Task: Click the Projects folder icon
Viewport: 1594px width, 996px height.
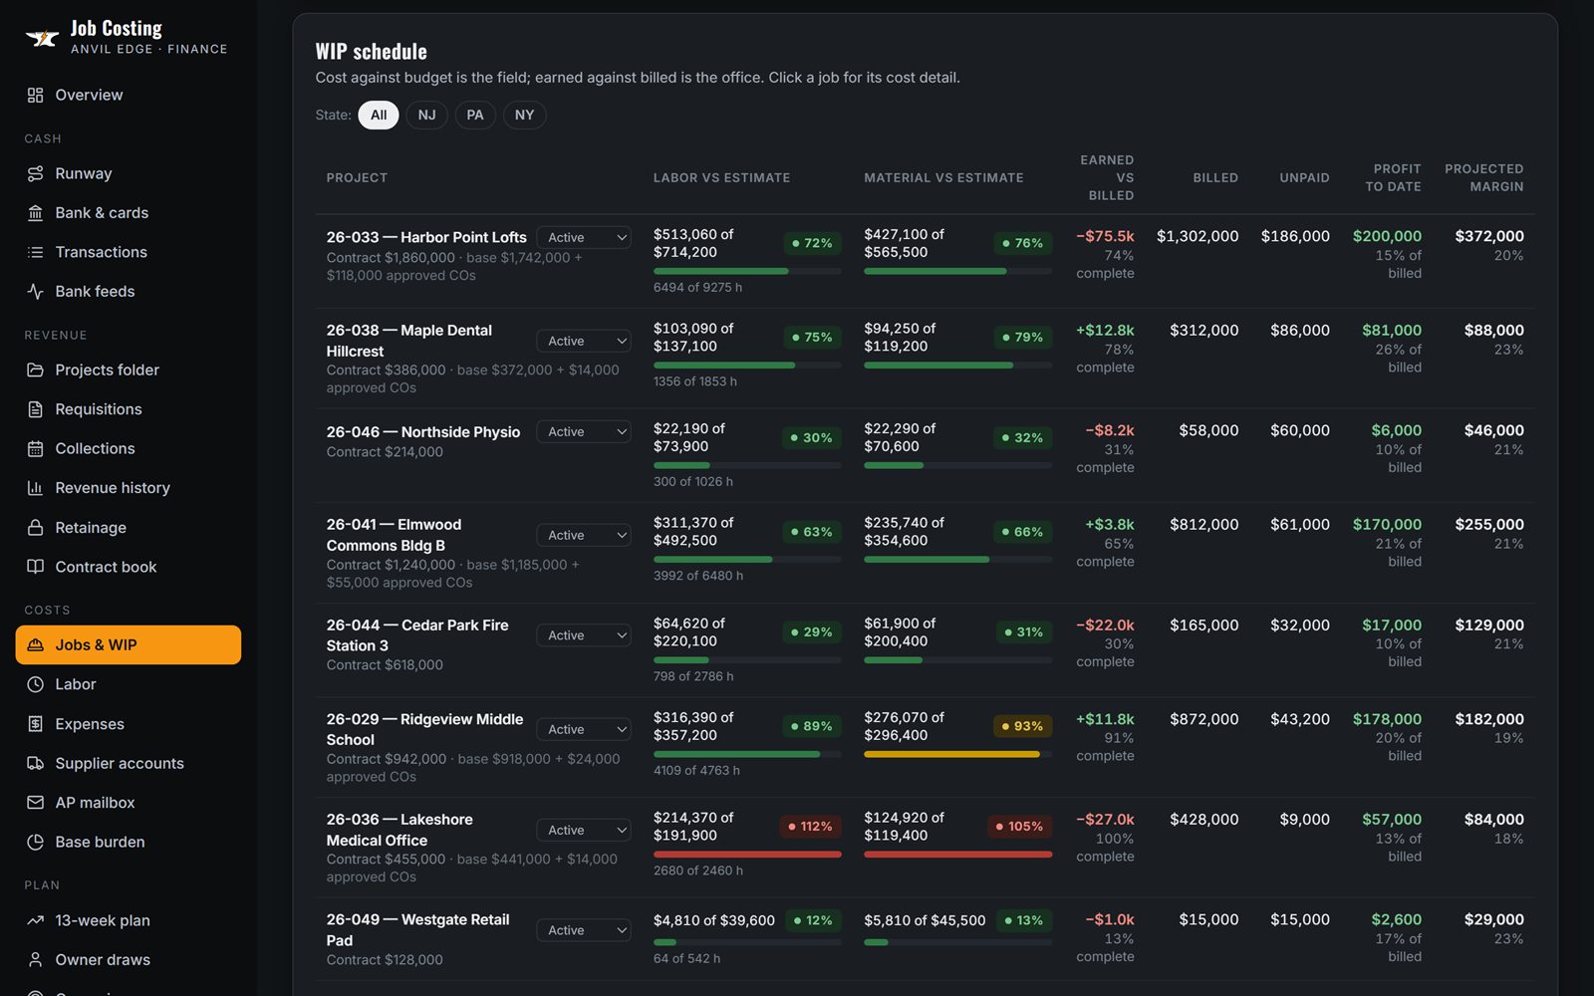Action: pos(35,370)
